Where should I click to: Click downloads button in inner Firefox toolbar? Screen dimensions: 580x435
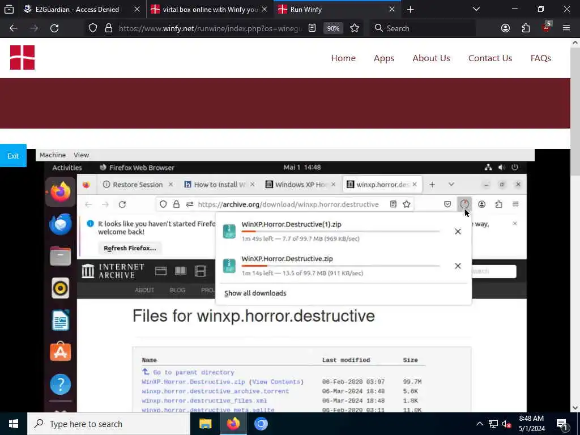point(464,204)
